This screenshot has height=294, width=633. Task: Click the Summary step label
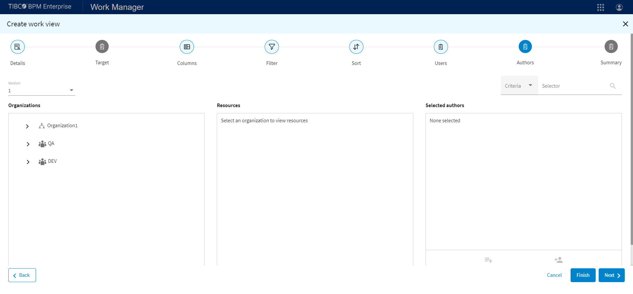(x=611, y=63)
